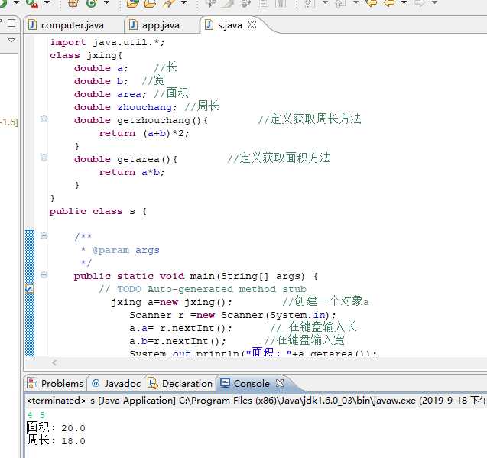Click the '@param args' Javadoc text
The image size is (487, 458).
pyautogui.click(x=126, y=250)
